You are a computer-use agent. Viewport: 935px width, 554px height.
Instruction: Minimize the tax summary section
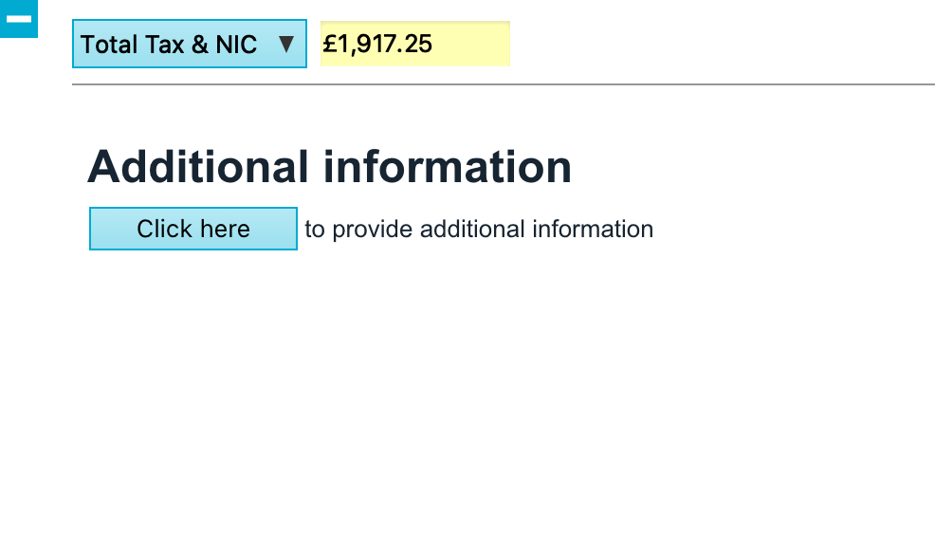(x=18, y=18)
